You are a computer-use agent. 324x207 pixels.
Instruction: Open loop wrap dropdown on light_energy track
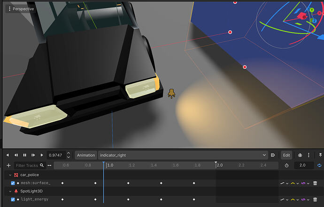[x=309, y=200]
